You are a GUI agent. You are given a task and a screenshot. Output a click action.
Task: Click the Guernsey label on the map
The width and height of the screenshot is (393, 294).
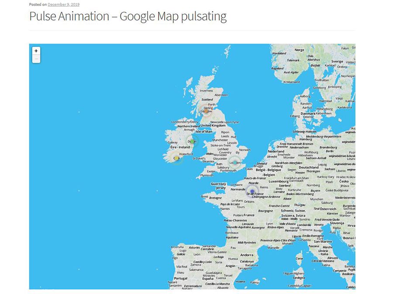tap(218, 184)
